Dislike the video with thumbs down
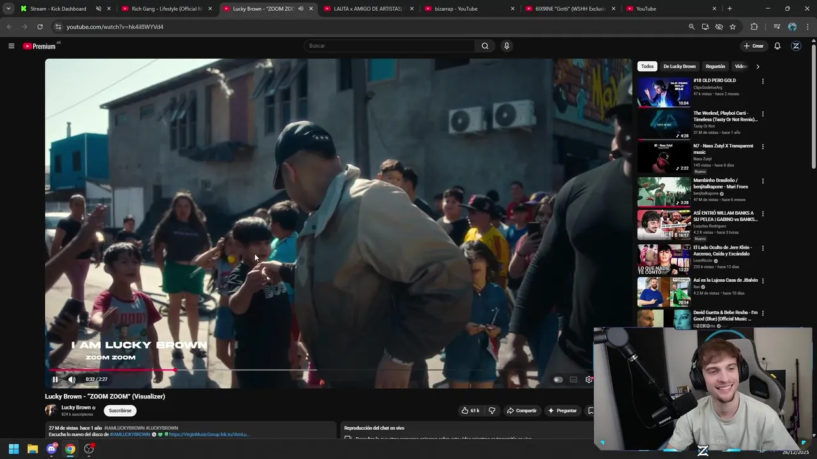Image resolution: width=817 pixels, height=459 pixels. coord(491,411)
